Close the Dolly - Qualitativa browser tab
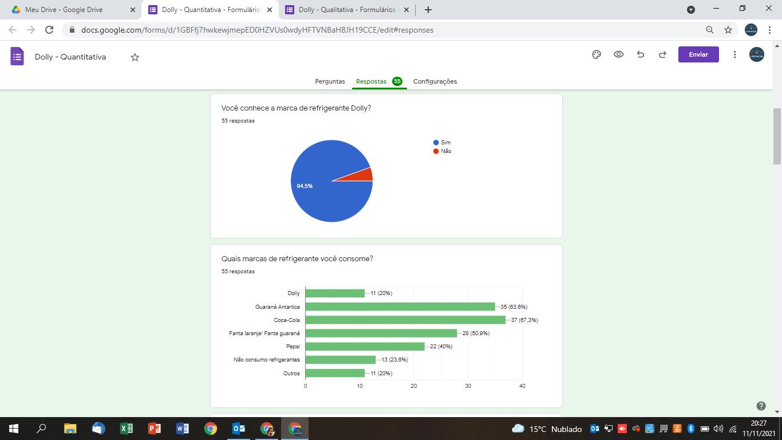Screen dimensions: 782x440 tap(406, 10)
